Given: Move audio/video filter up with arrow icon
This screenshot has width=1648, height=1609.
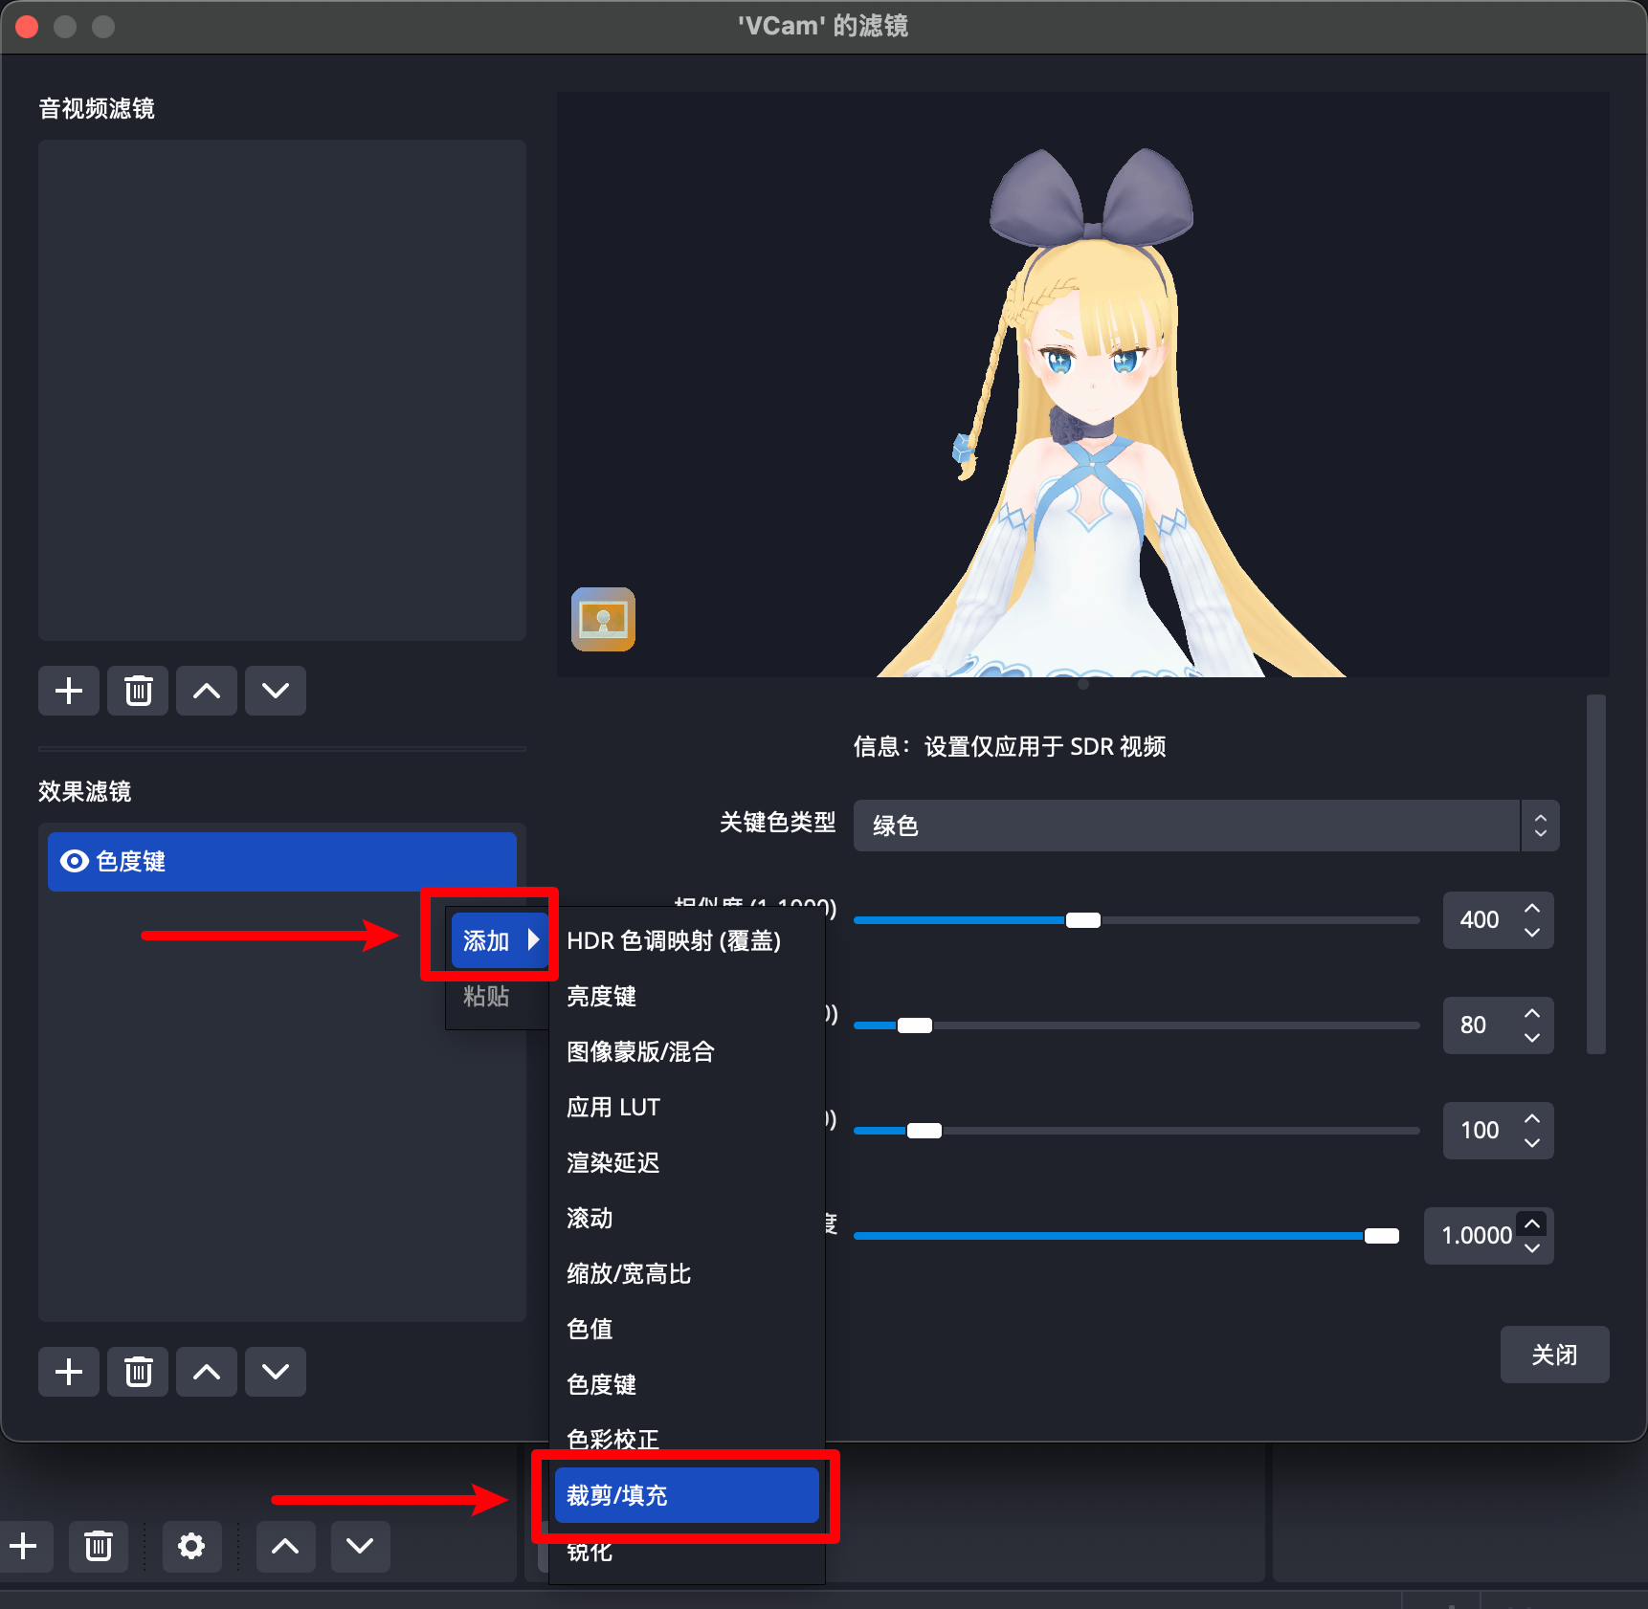Looking at the screenshot, I should (207, 691).
